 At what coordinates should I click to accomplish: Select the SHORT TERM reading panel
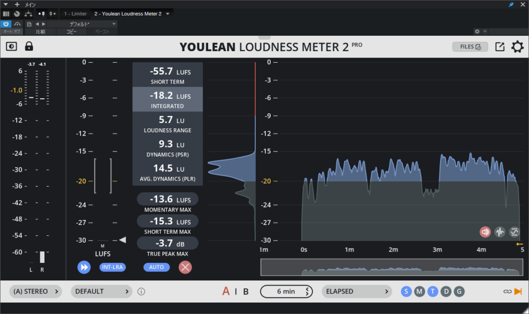[x=168, y=74]
